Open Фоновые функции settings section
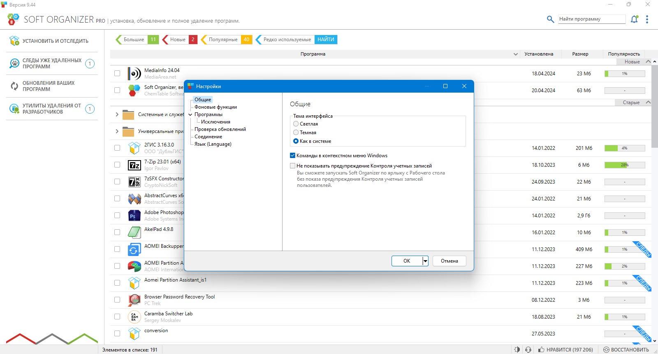Screen dimensions: 658x354 215,107
